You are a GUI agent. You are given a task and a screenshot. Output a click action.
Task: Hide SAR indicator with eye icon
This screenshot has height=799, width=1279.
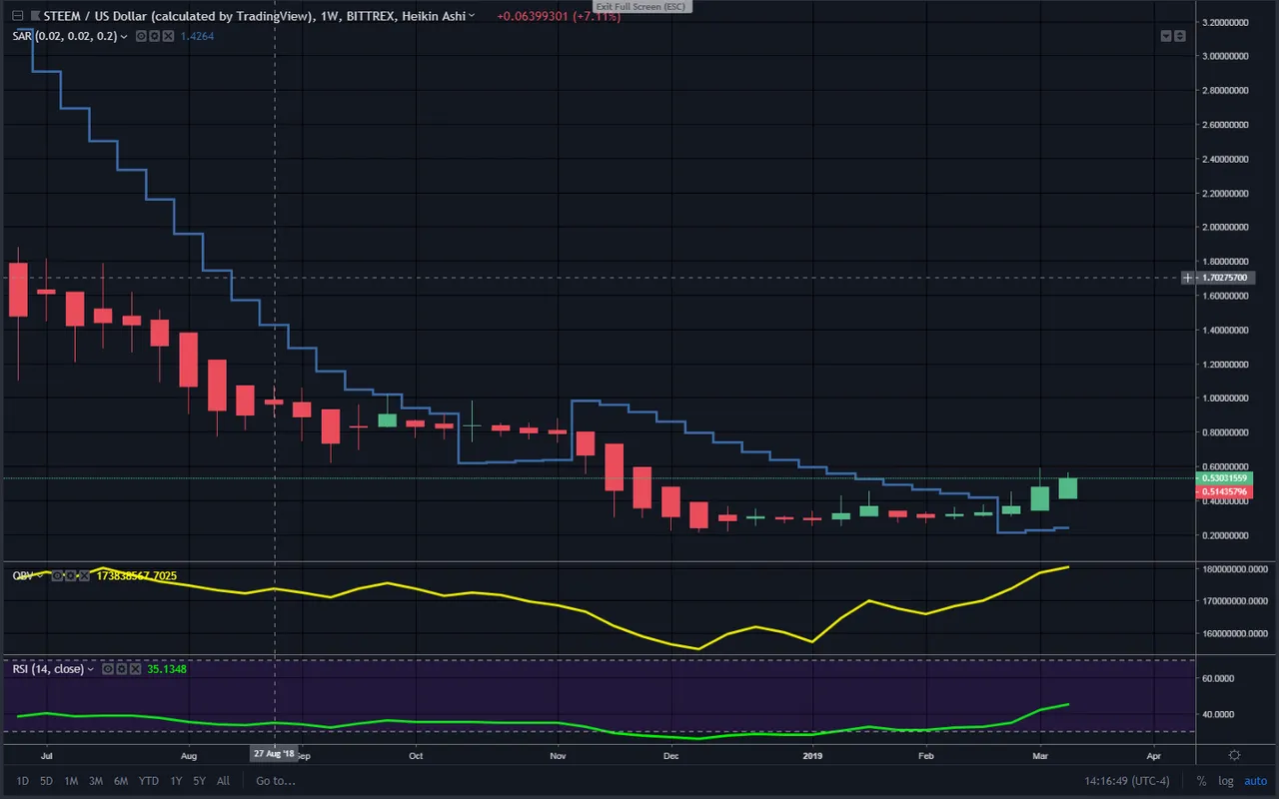[x=141, y=36]
